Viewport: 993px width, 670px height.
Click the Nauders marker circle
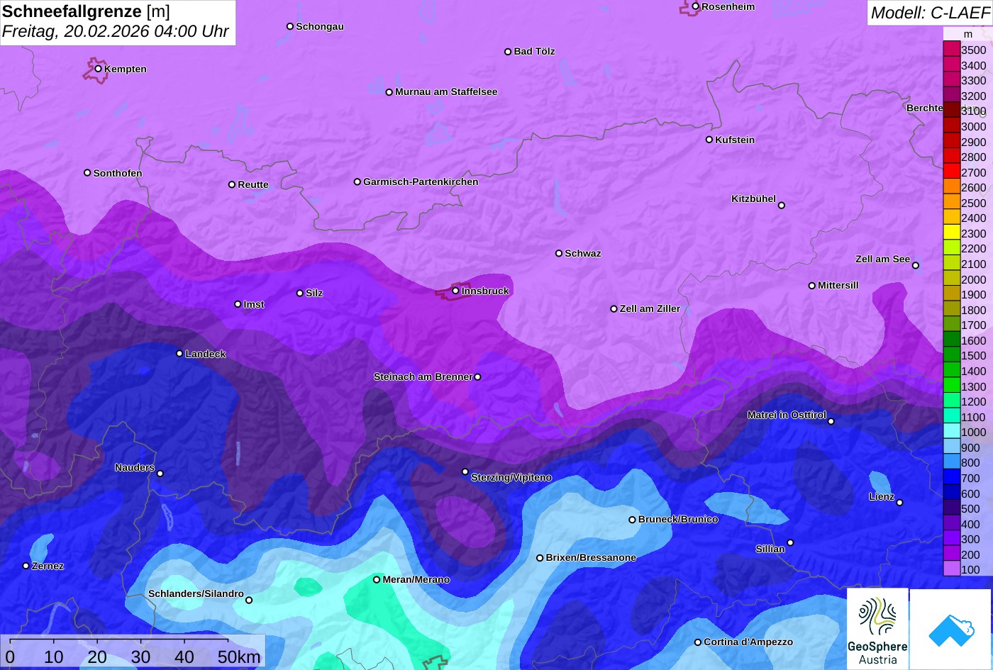click(x=160, y=474)
